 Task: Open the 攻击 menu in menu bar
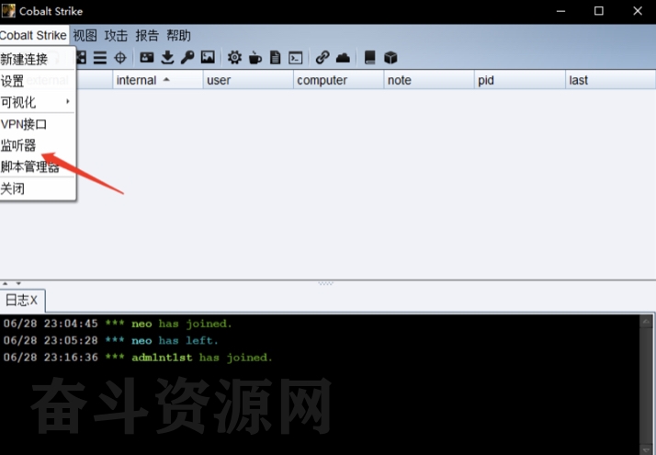116,36
